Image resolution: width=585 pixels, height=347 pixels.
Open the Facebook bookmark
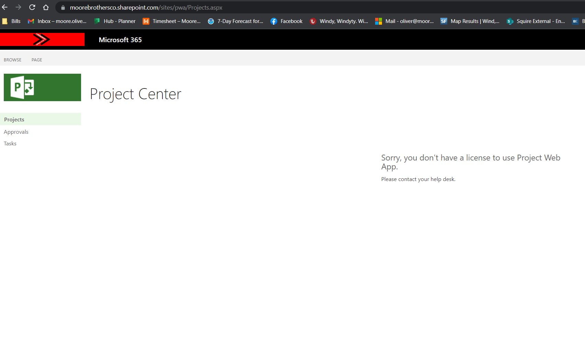tap(286, 21)
